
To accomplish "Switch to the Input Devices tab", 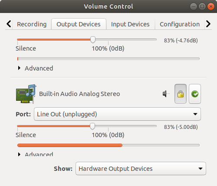I will pyautogui.click(x=130, y=24).
